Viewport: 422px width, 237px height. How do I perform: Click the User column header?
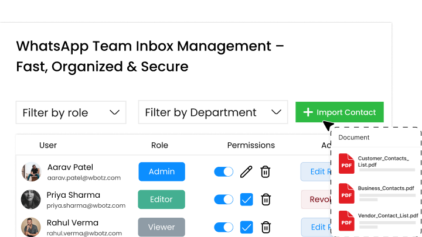48,145
